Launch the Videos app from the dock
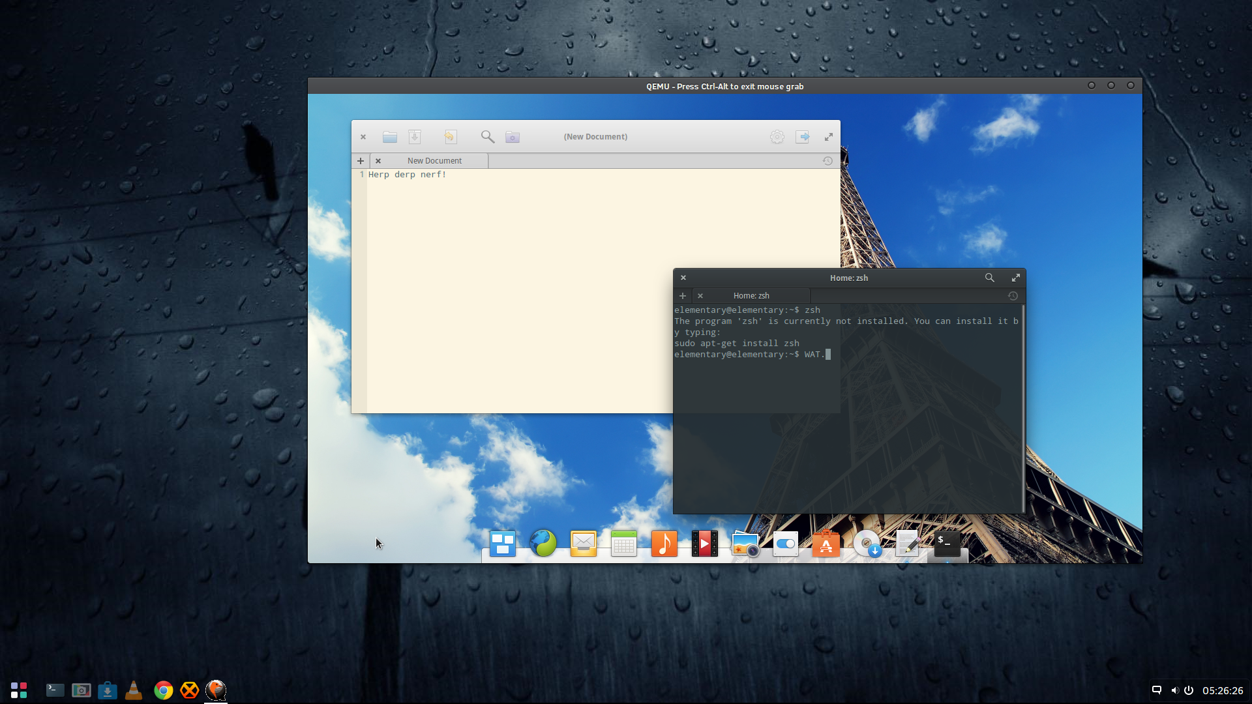Viewport: 1252px width, 704px height. pos(705,544)
